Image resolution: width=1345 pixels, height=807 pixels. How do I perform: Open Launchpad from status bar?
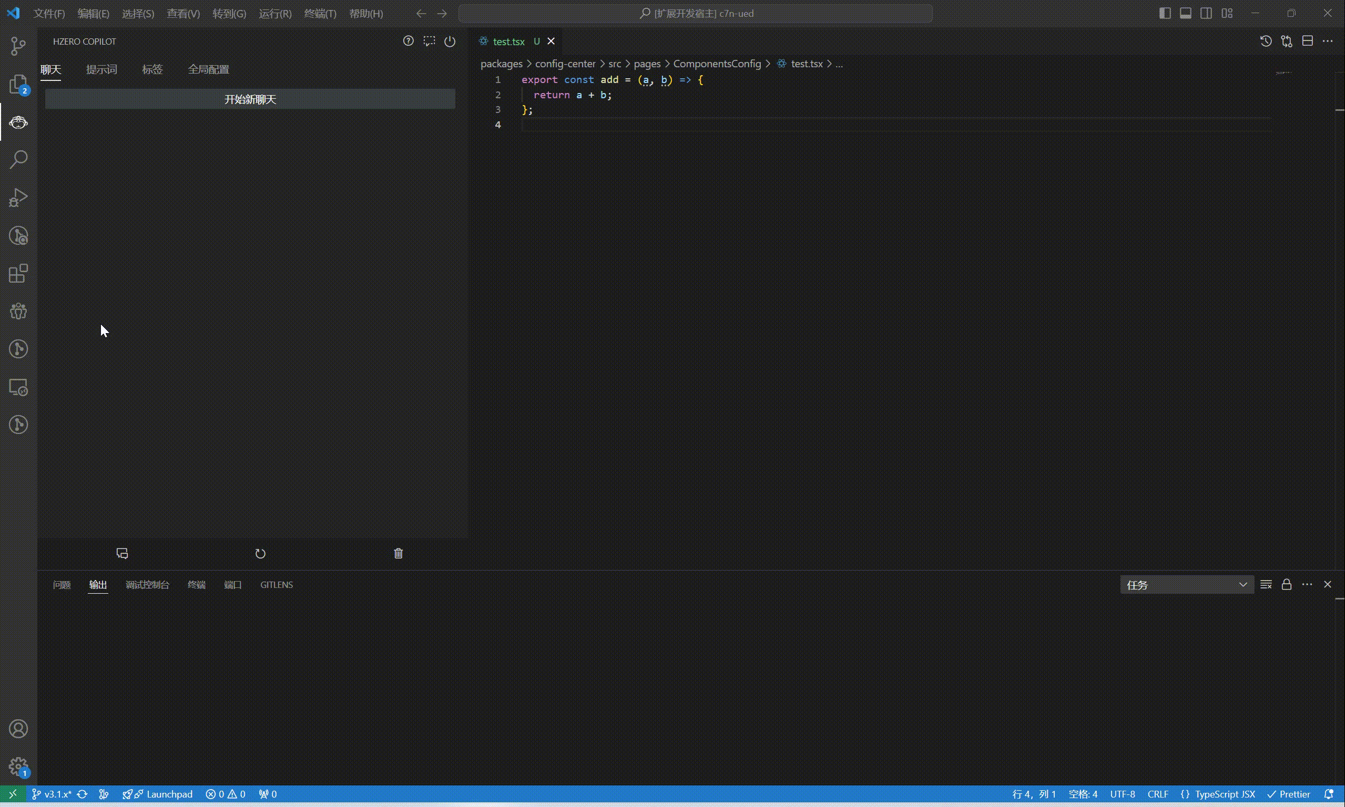pos(157,794)
